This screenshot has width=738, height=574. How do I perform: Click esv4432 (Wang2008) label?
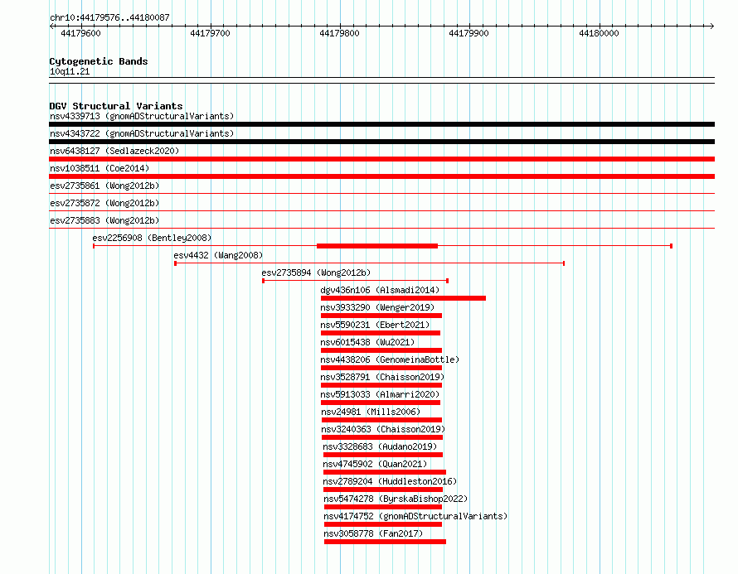[x=218, y=255]
